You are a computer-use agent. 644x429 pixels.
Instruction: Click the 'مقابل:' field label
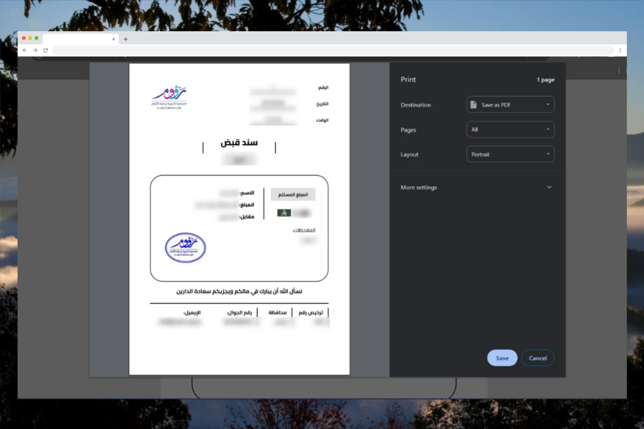point(247,216)
